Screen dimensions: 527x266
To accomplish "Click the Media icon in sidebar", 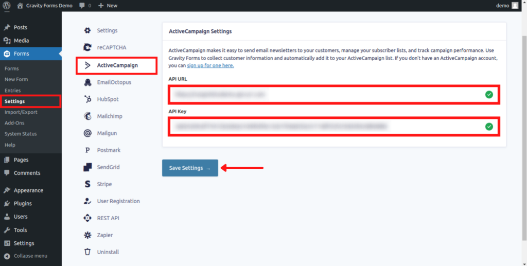I will click(x=7, y=41).
